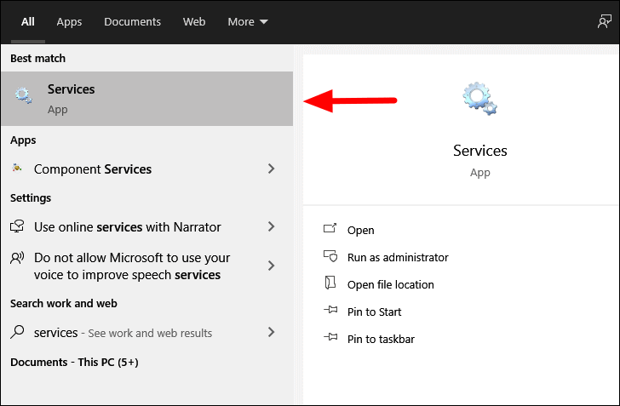Expand the Component Services chevron

coord(271,169)
